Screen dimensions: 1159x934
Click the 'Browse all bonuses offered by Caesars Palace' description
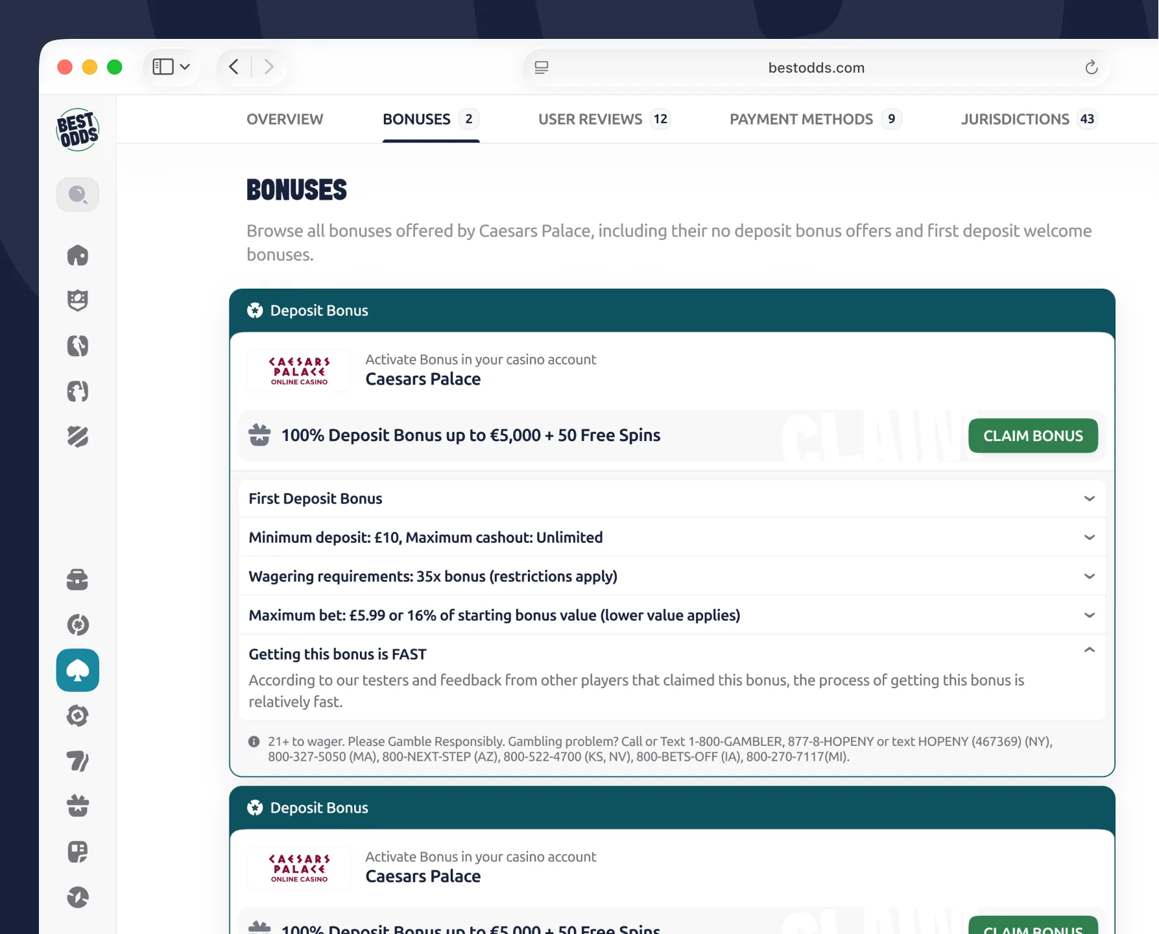[669, 243]
